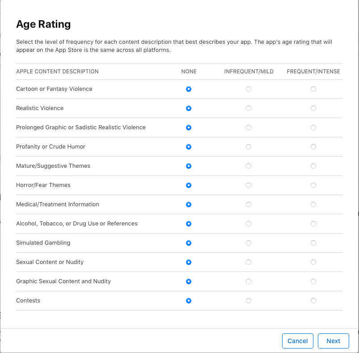Select None for Contests
This screenshot has width=359, height=353.
188,301
